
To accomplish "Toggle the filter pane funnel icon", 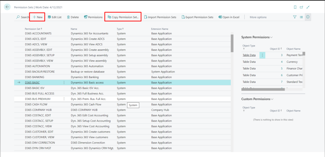I will click(295, 17).
